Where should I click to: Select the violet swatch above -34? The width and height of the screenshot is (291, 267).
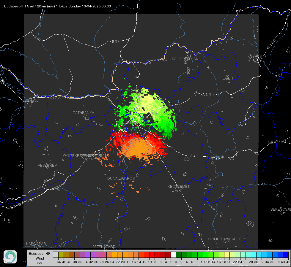tap(88, 255)
